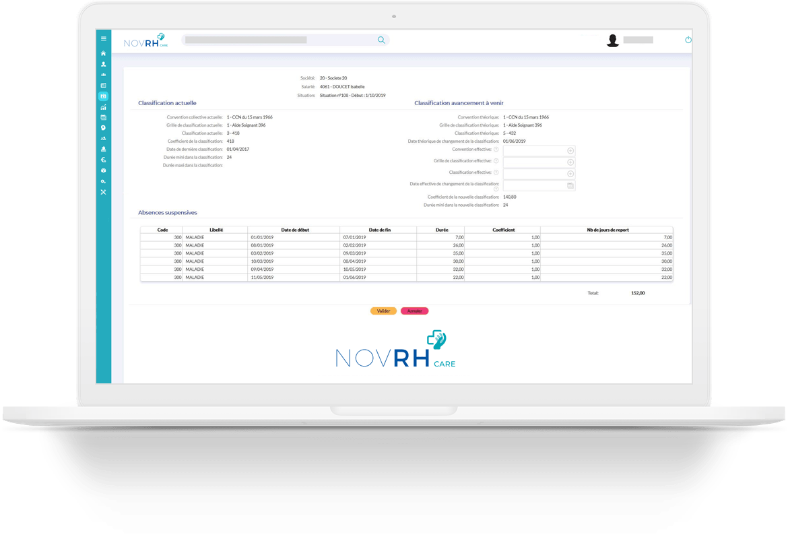Select the row starting 09/04/2019
788x541 pixels.
tap(407, 269)
